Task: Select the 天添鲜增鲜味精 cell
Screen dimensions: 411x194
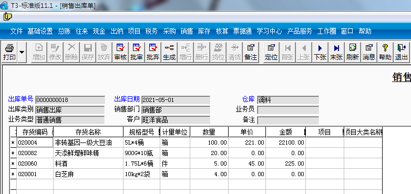Action: [88, 153]
